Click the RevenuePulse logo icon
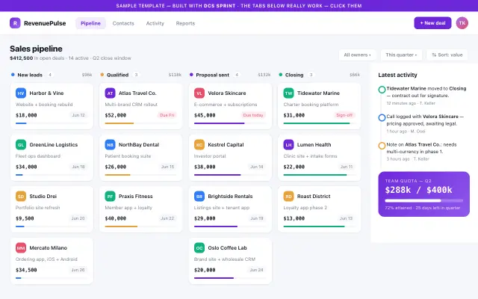This screenshot has width=478, height=299. (x=15, y=23)
